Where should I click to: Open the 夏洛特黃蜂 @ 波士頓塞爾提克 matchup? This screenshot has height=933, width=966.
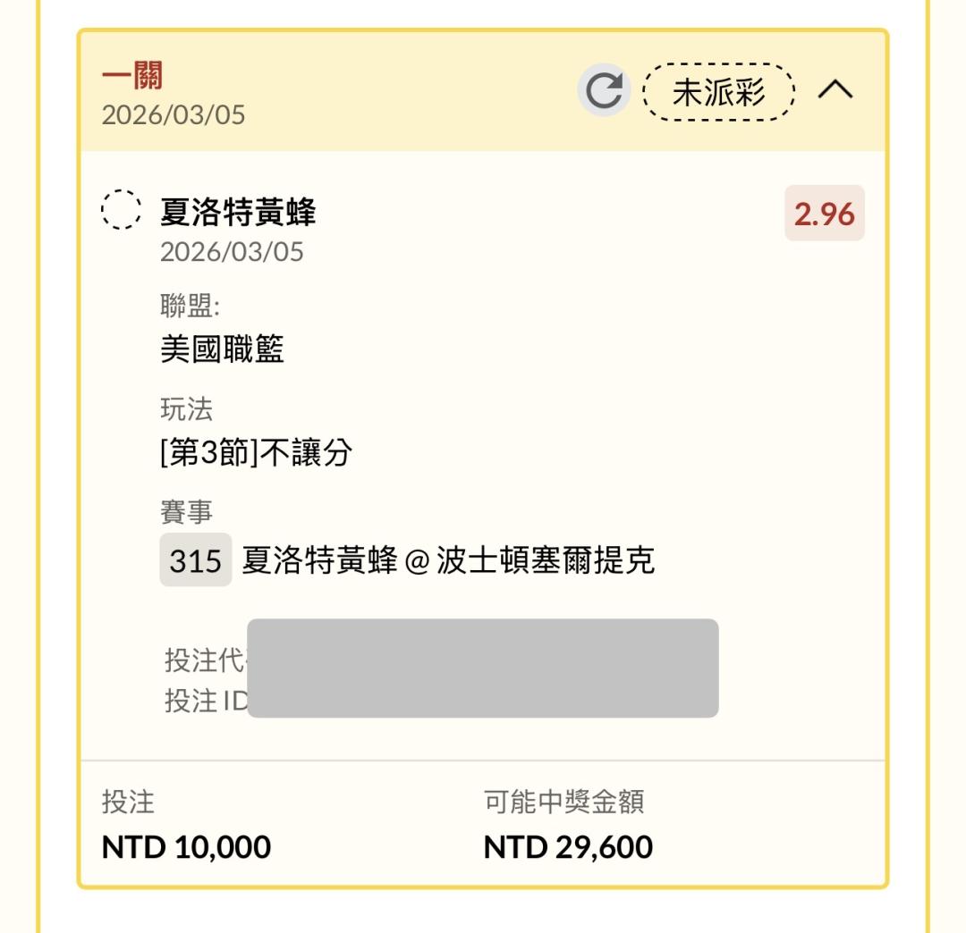[x=448, y=560]
